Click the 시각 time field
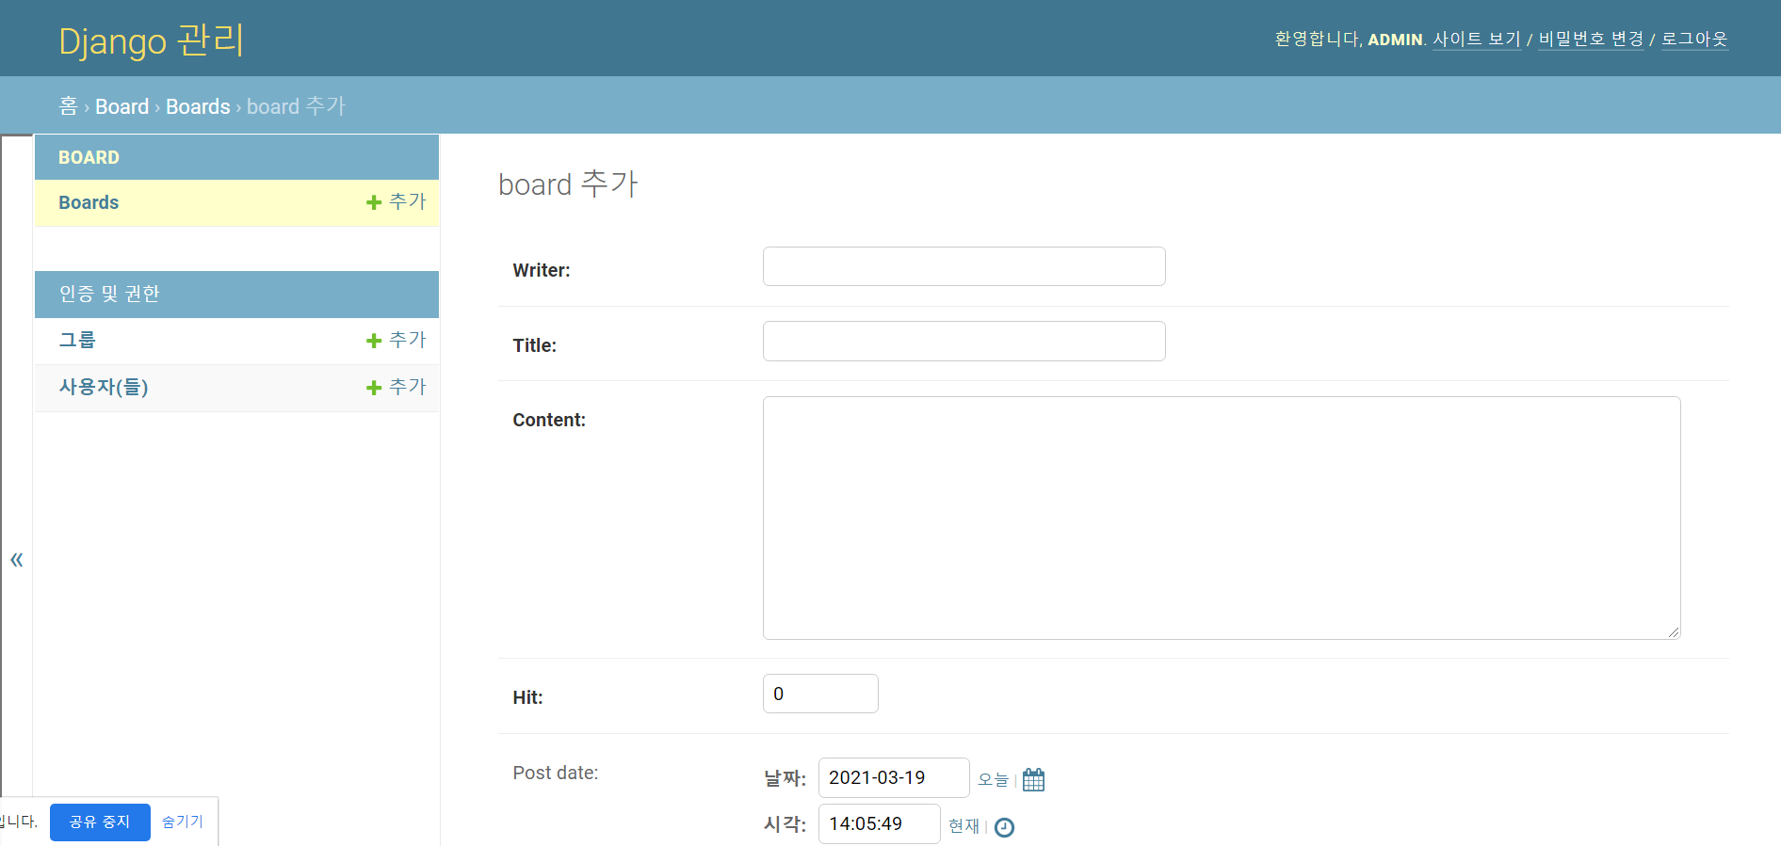1781x846 pixels. [x=879, y=823]
